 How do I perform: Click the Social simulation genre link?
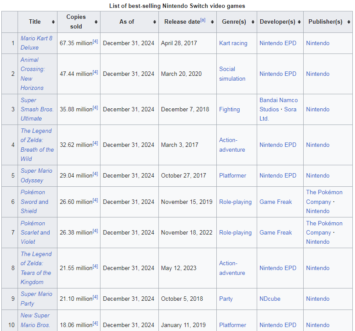click(232, 74)
